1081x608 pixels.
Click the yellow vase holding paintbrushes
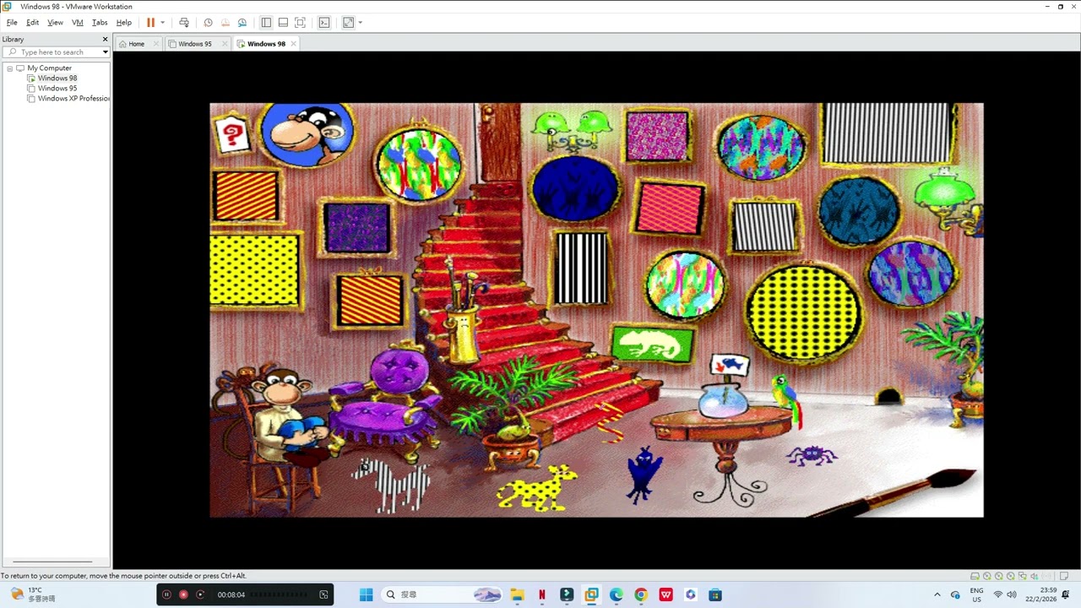click(x=462, y=335)
